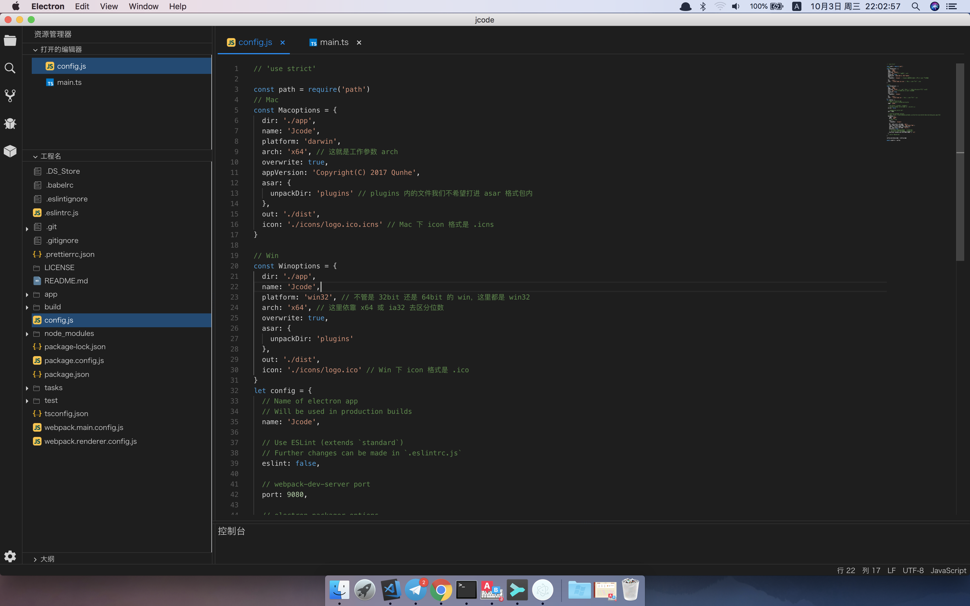
Task: Open the Extensions cube icon
Action: 10,151
